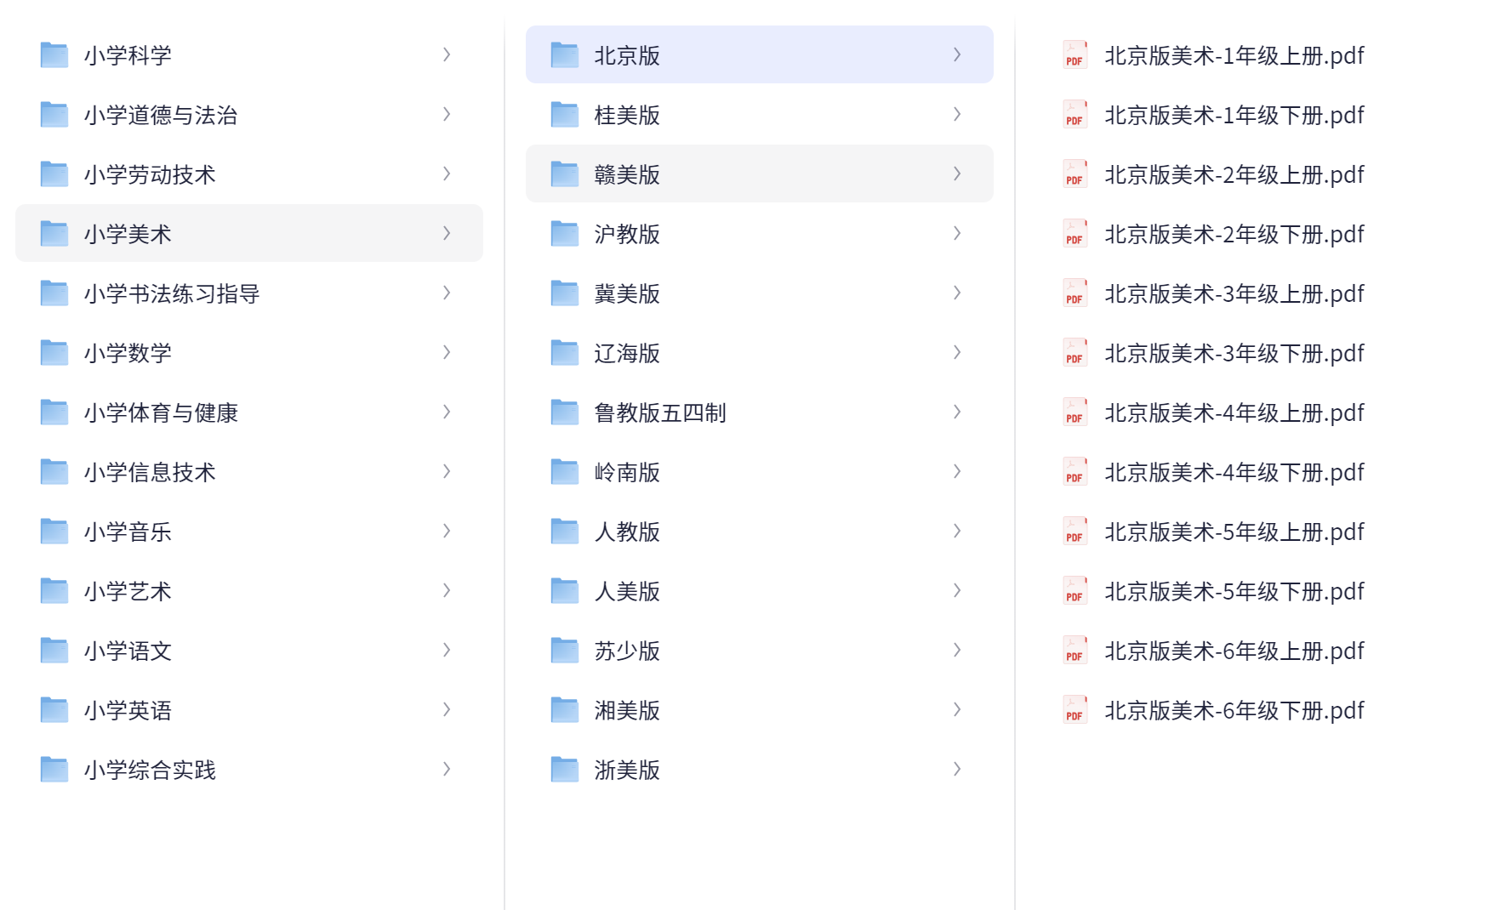Expand the 湘美版 chevron arrow
1488x910 pixels.
pyautogui.click(x=957, y=709)
